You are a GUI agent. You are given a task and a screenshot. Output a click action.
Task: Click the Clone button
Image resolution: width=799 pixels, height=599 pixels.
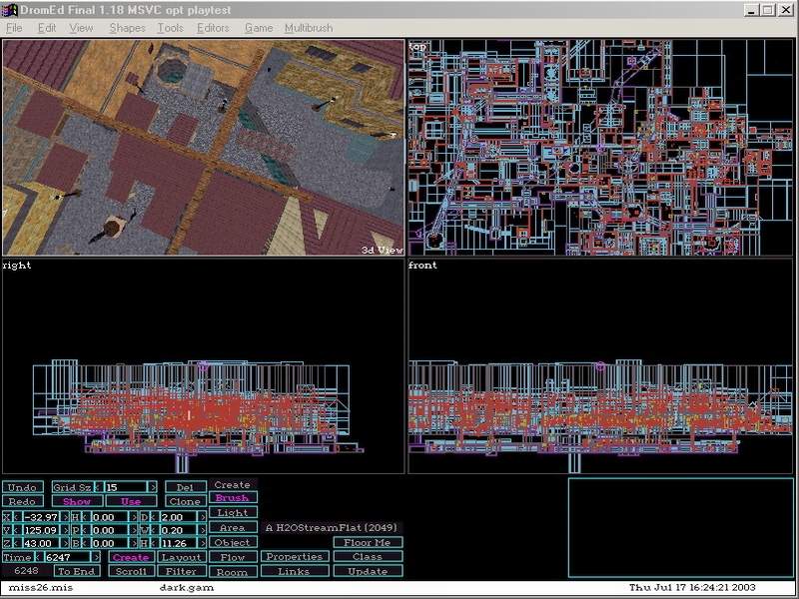coord(185,502)
